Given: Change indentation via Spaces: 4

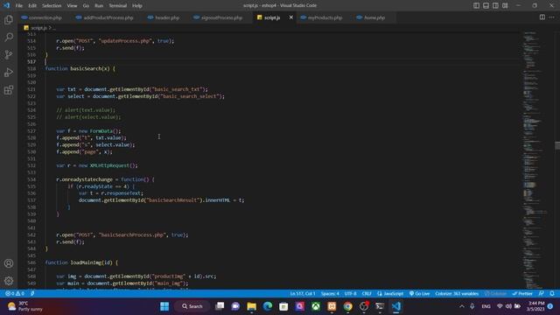Looking at the screenshot, I should 330,294.
